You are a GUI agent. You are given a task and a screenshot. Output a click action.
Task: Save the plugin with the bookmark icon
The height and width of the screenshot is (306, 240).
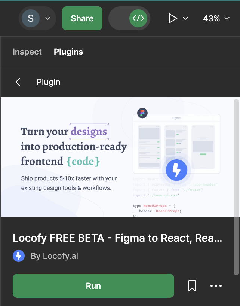click(192, 286)
